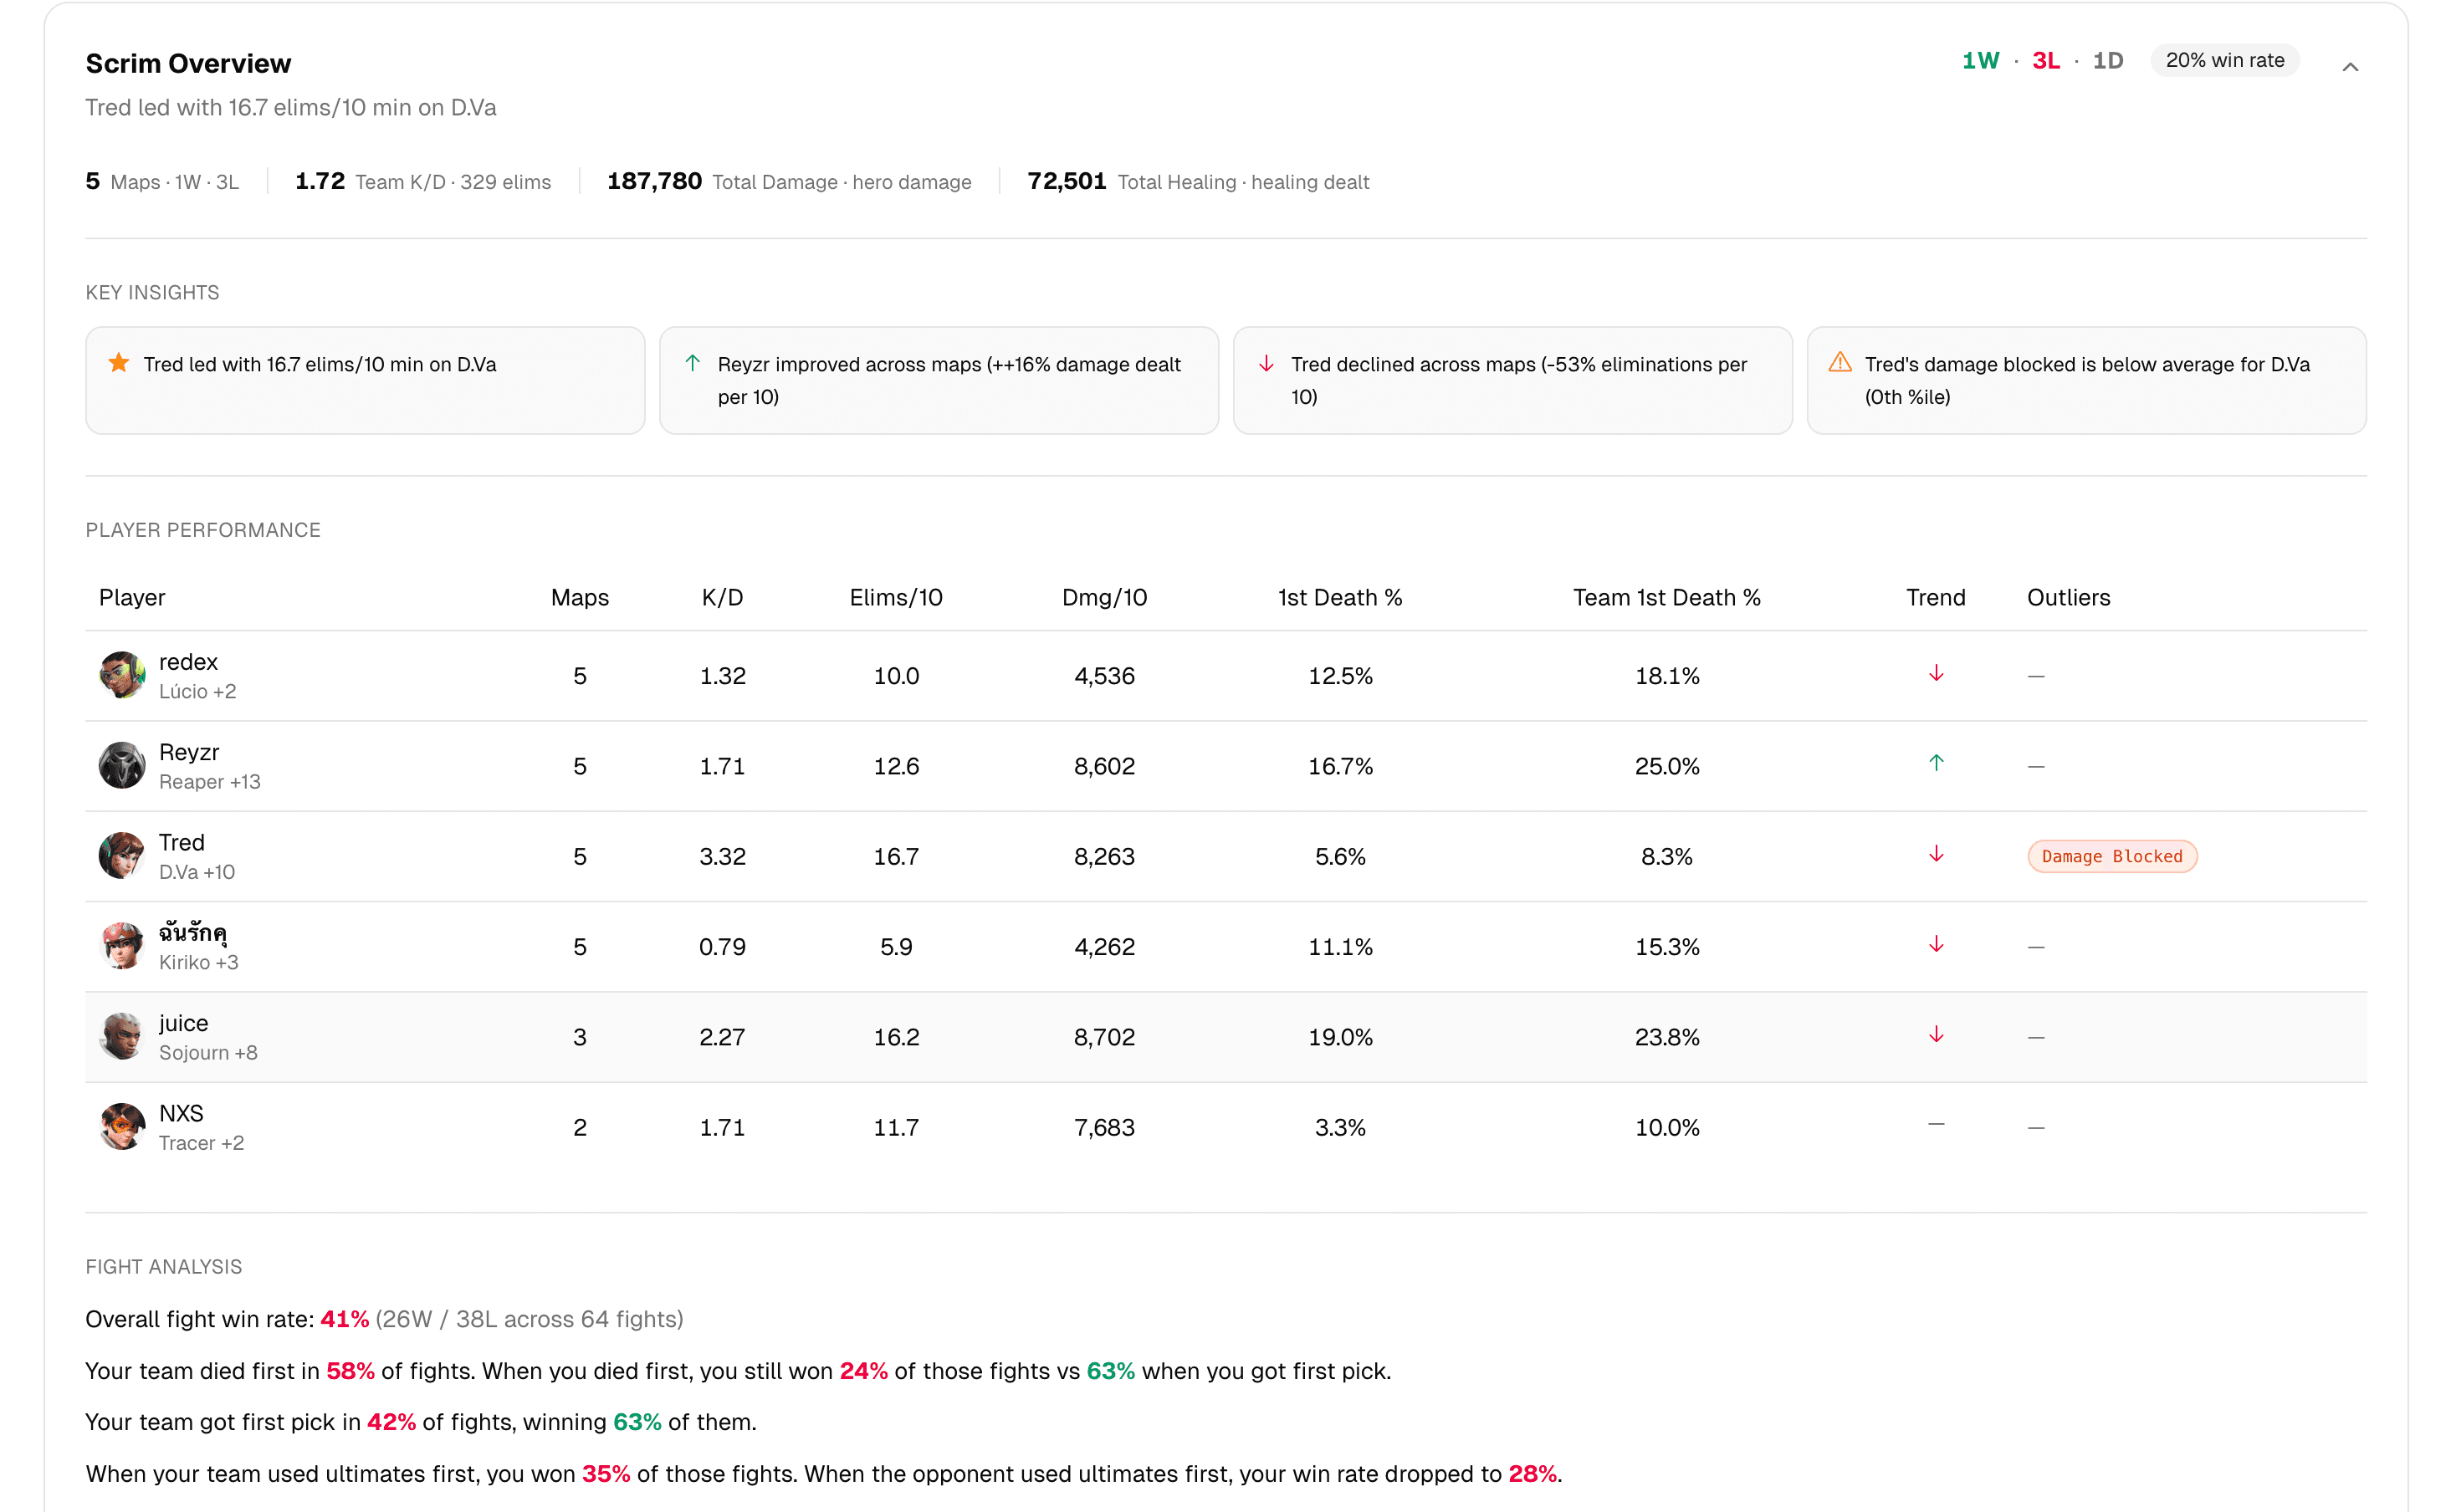Click the warning triangle on the damage blocked insight
The image size is (2451, 1512).
(1840, 363)
